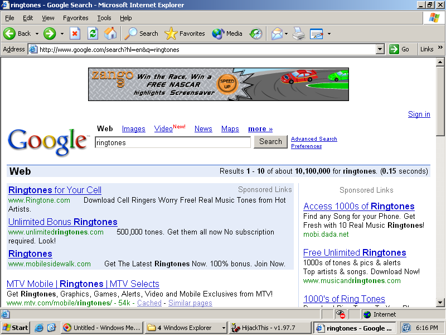
Task: Open the View menu
Action: click(48, 18)
